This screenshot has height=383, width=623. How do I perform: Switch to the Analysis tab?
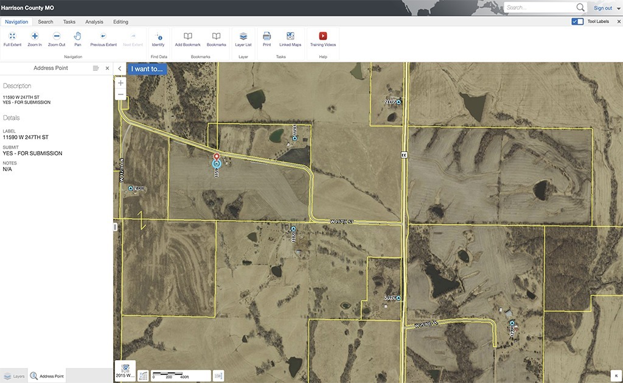[94, 22]
